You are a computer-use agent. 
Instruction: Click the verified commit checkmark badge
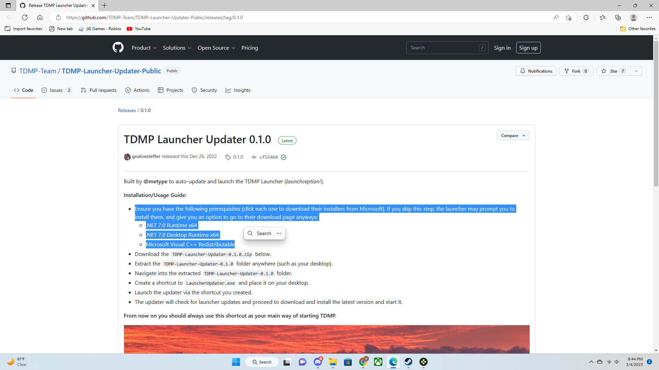284,157
